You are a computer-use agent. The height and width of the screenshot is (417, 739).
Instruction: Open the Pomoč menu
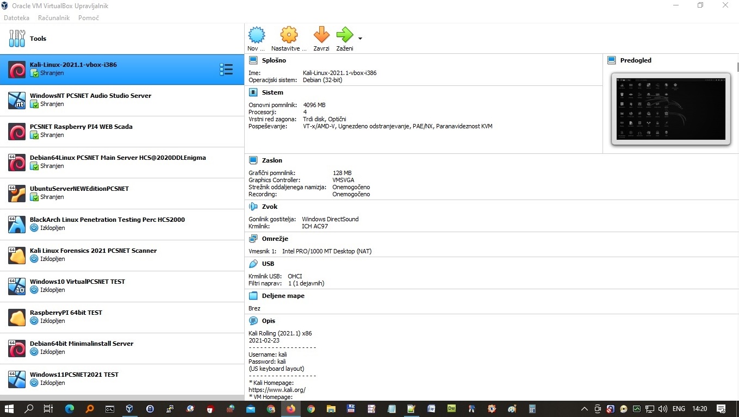tap(89, 18)
